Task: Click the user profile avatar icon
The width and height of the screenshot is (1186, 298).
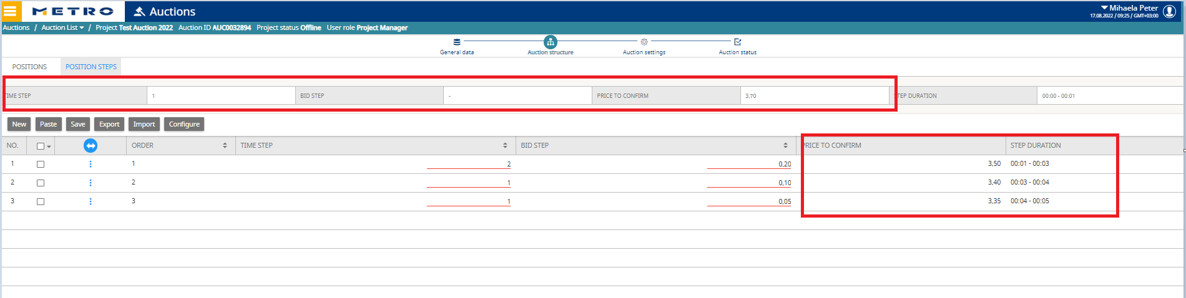Action: [x=1170, y=11]
